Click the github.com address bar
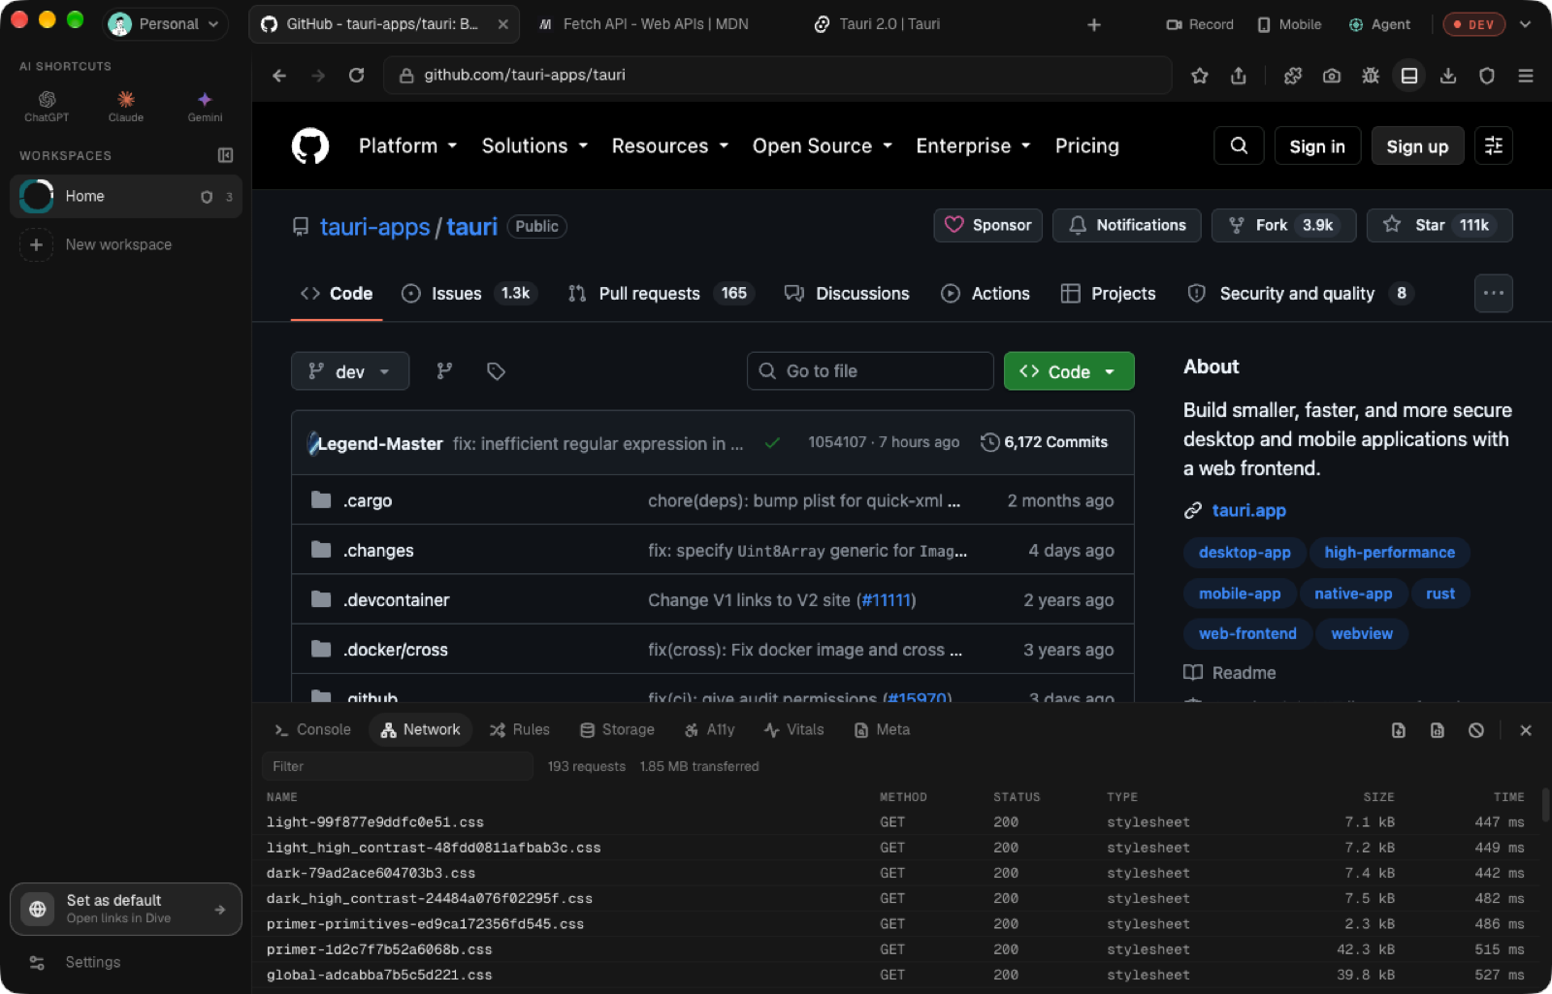The height and width of the screenshot is (994, 1552). coord(778,76)
